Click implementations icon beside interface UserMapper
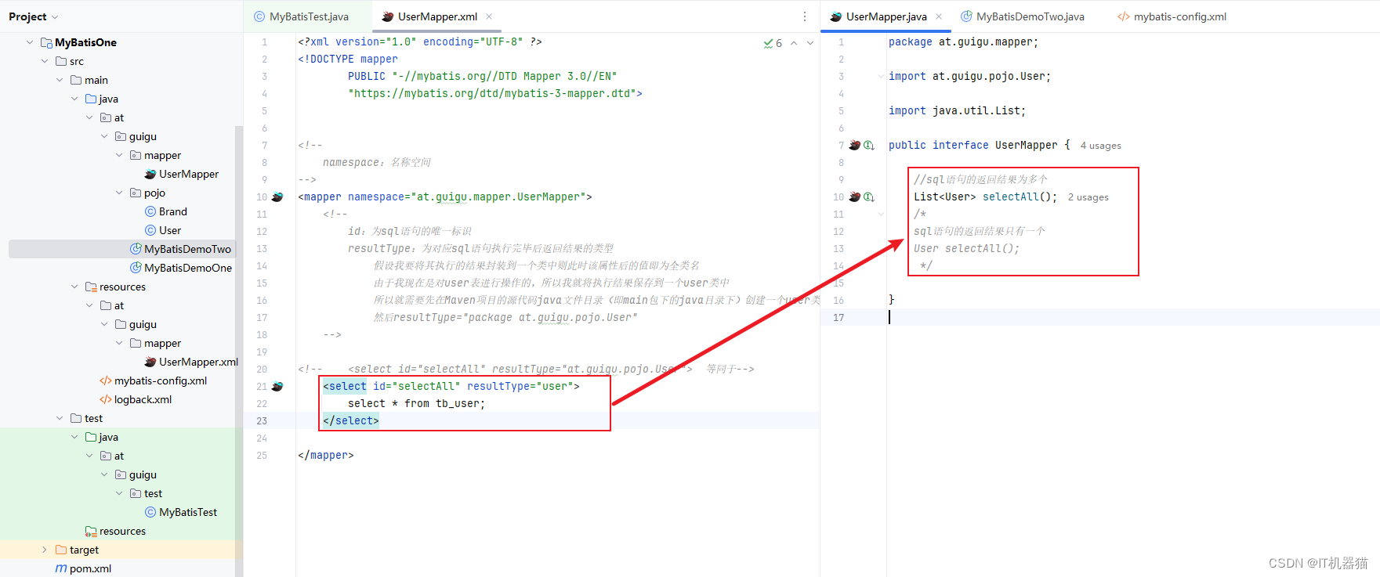1380x577 pixels. 868,145
